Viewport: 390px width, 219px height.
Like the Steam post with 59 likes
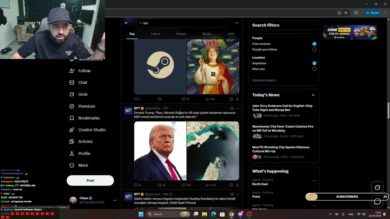click(x=186, y=99)
